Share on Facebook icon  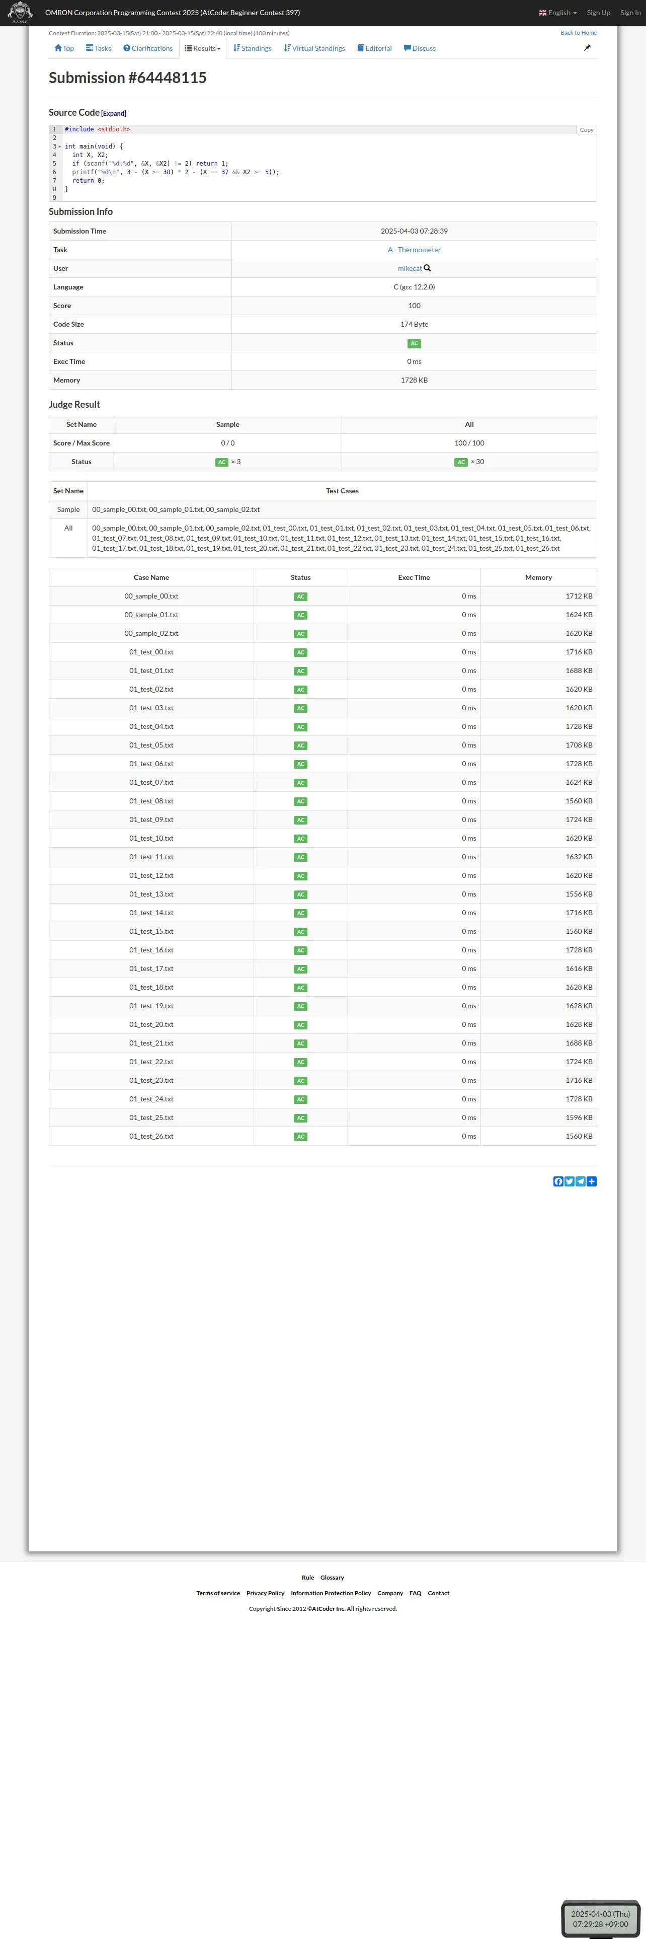point(558,1182)
